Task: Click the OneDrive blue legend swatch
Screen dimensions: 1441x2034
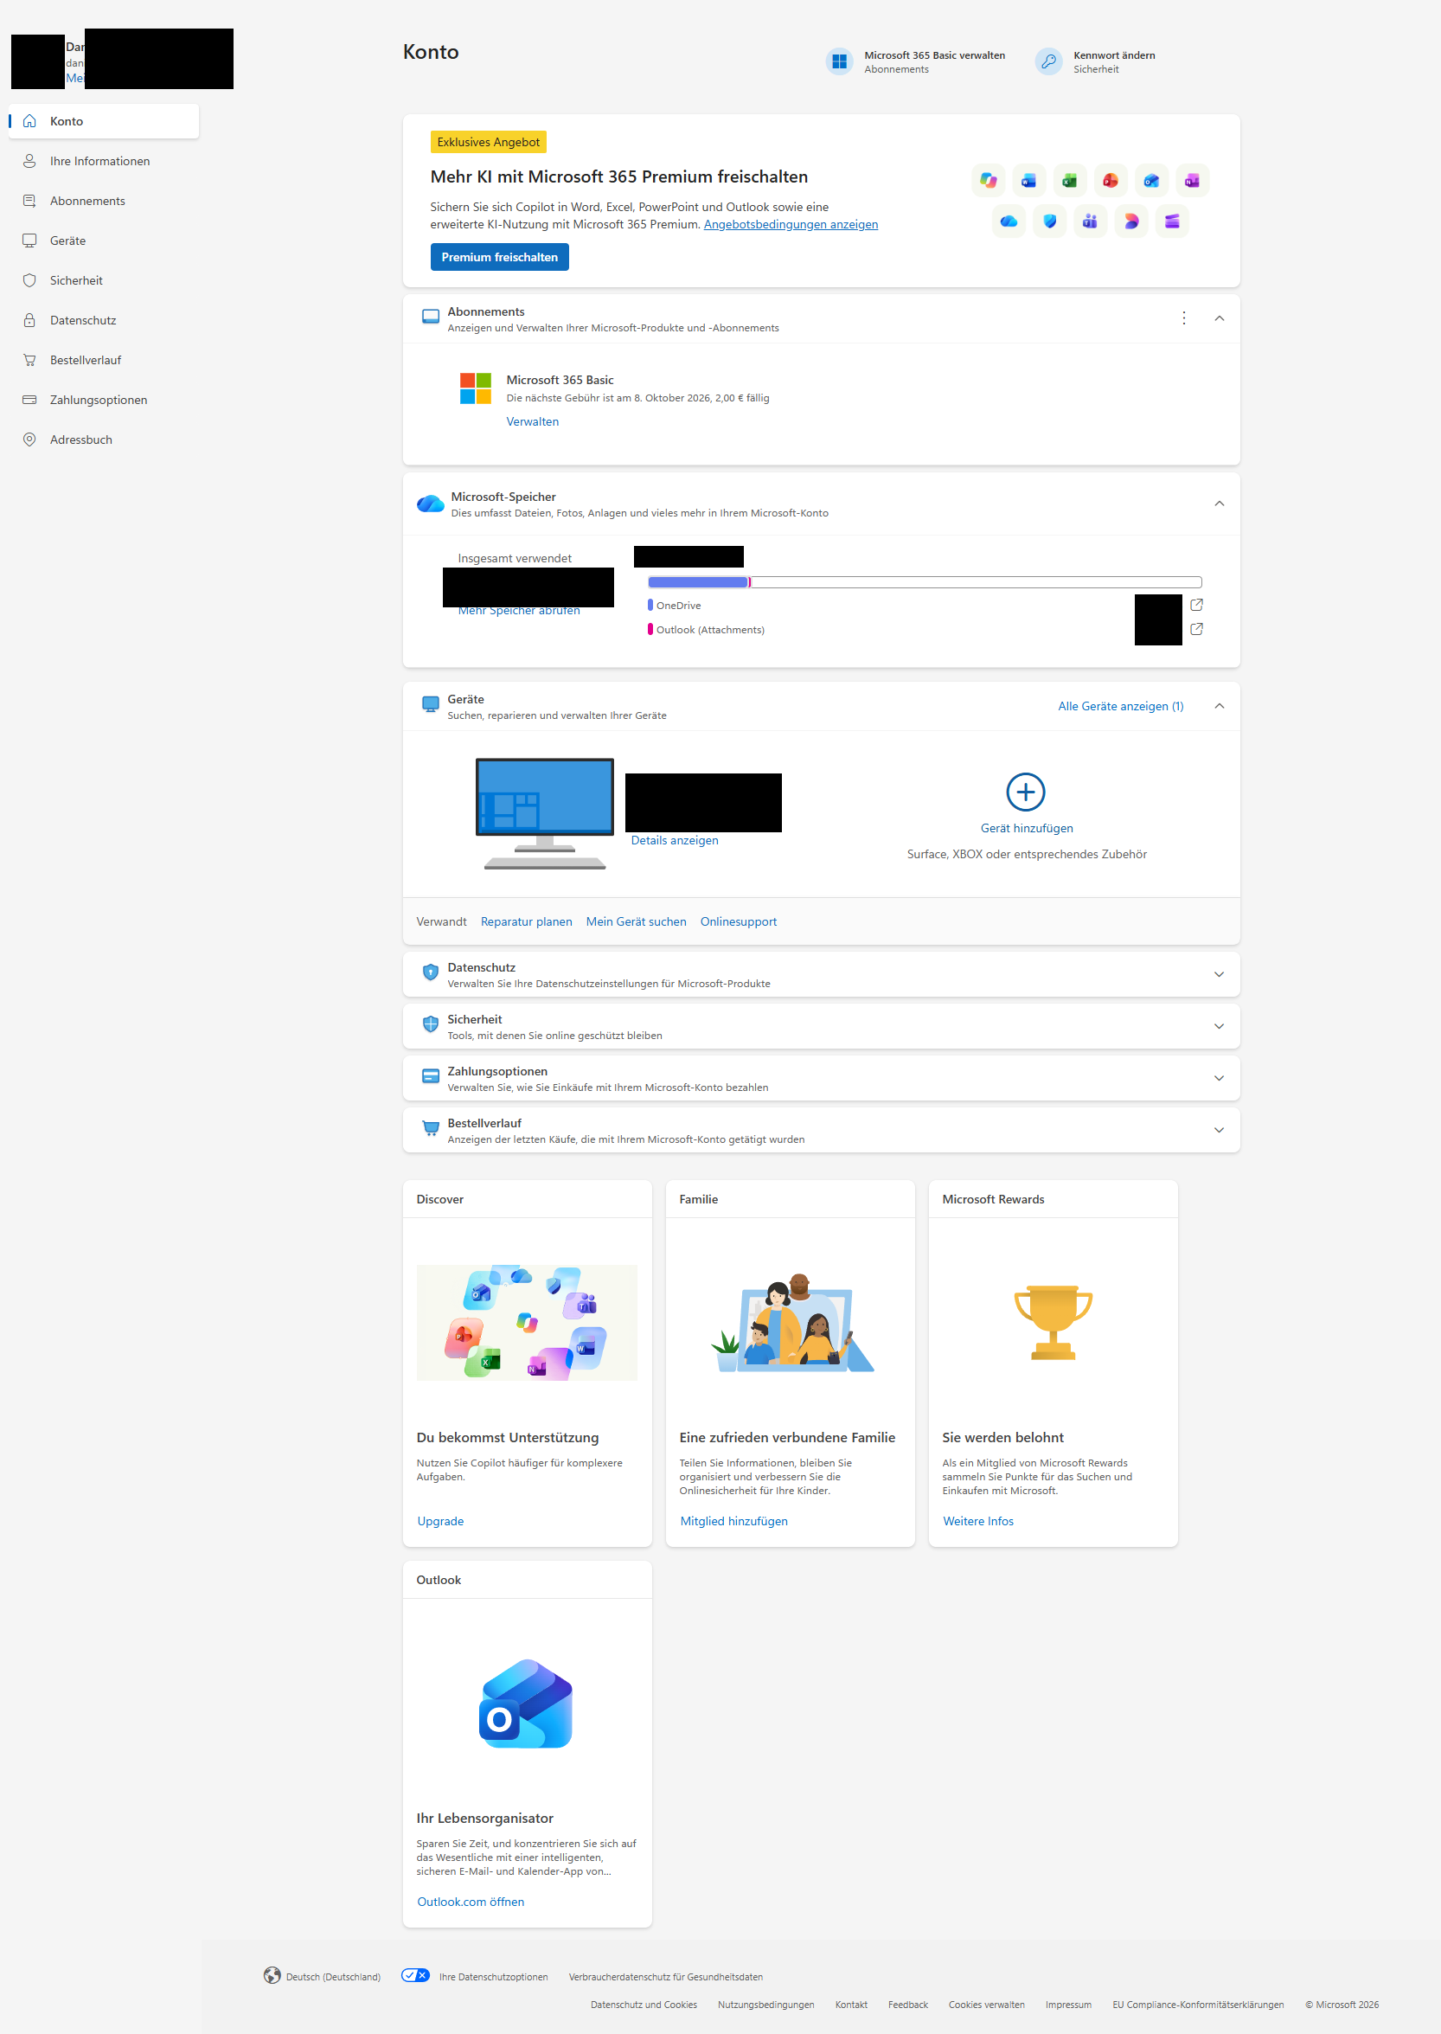Action: click(x=650, y=606)
